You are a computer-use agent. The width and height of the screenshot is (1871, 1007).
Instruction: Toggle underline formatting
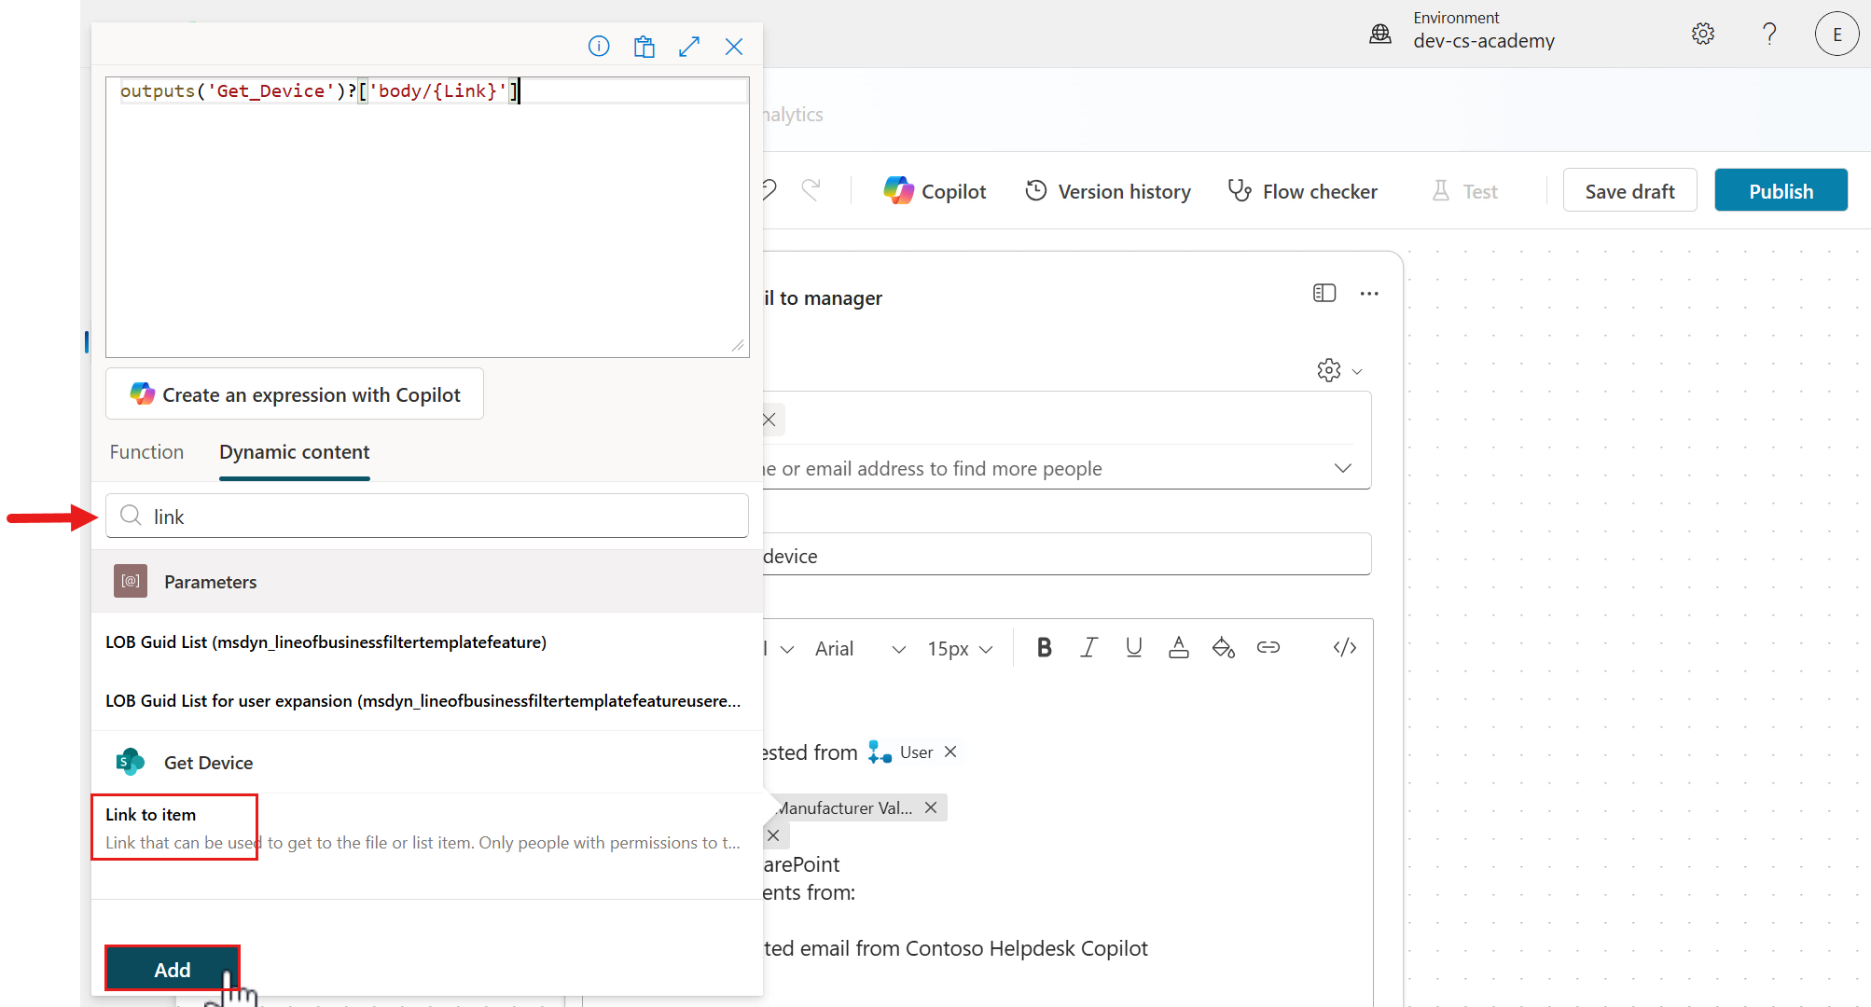click(1133, 647)
